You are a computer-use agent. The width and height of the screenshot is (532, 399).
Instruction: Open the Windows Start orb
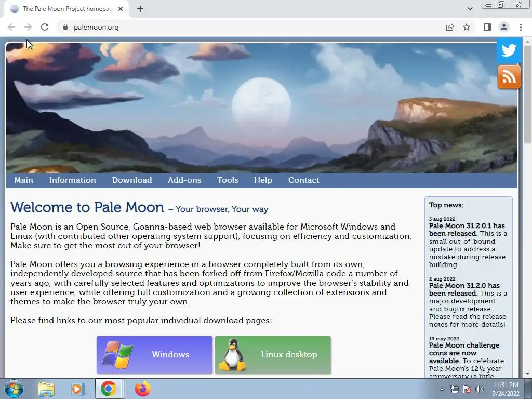point(14,389)
